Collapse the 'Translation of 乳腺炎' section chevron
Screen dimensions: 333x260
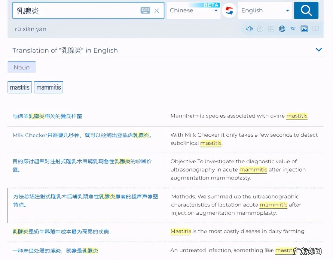coord(319,50)
